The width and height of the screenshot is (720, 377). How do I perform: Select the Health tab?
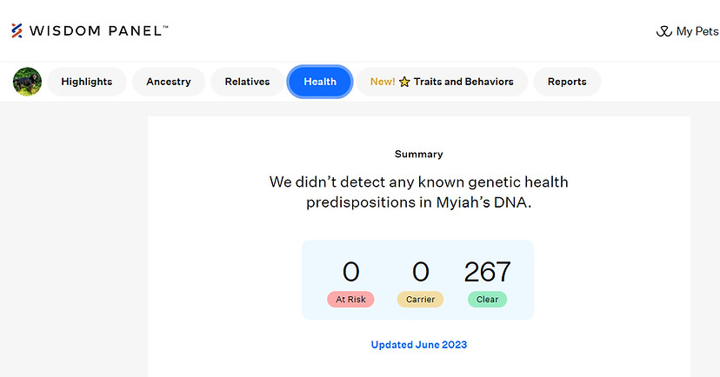(x=320, y=82)
